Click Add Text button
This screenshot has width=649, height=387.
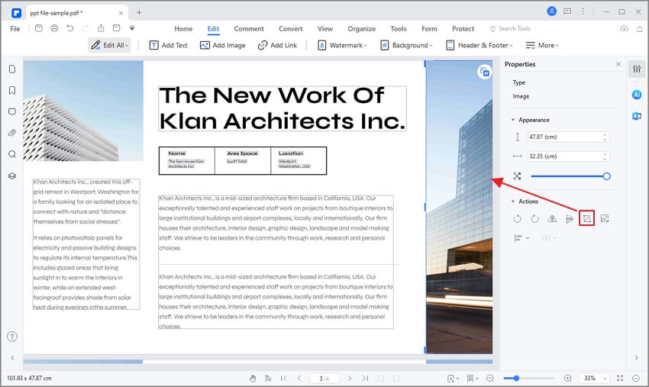point(169,45)
